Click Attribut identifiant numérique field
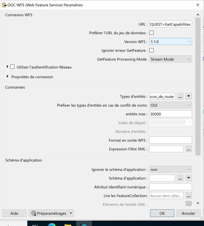Viewport: 204px width, 226px height. tap(171, 187)
